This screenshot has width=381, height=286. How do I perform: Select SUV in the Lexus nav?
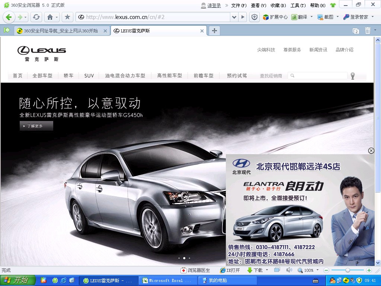point(89,76)
